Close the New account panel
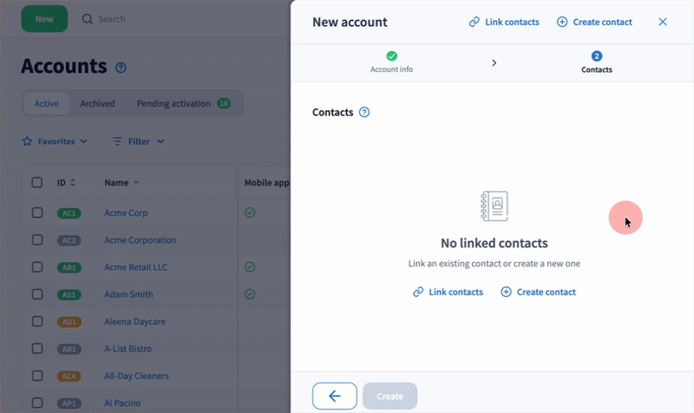The image size is (694, 413). click(x=663, y=22)
